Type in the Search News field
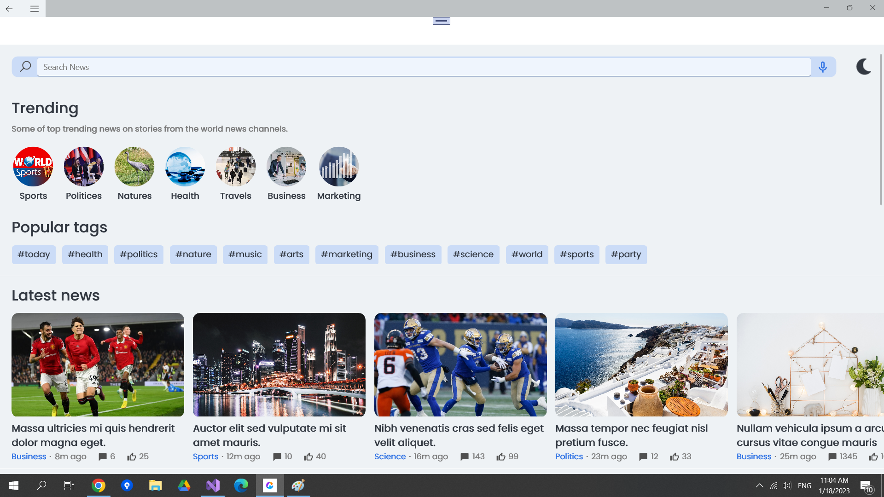Image resolution: width=884 pixels, height=497 pixels. pos(424,67)
